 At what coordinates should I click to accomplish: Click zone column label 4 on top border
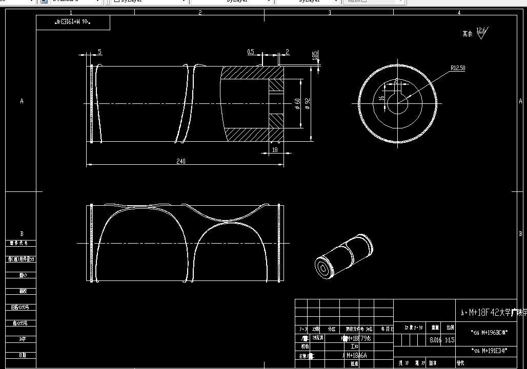[459, 12]
